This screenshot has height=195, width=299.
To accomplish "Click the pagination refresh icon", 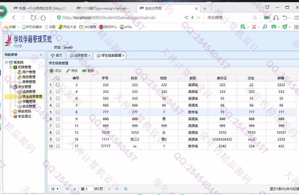I will point(126,189).
